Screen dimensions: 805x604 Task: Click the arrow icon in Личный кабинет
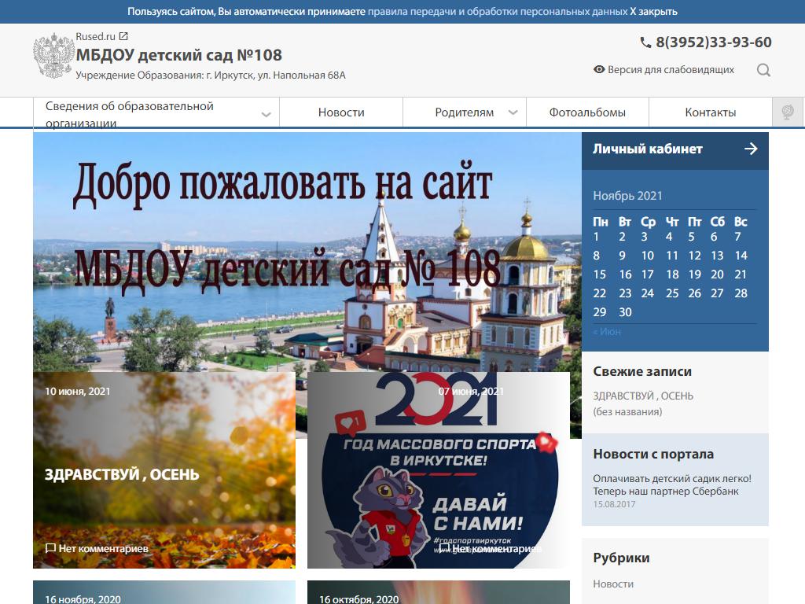[751, 149]
